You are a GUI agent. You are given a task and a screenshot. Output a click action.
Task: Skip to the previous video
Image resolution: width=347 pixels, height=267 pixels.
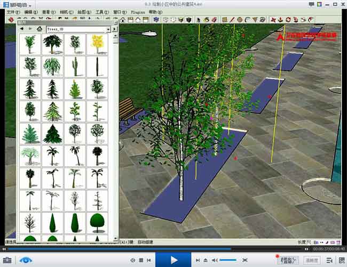[149, 260]
